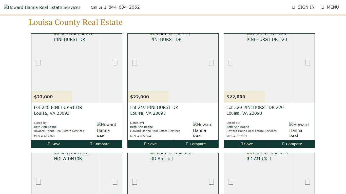Compare the Lot 220 PINEHURST DR listing
346x194 pixels.
pyautogui.click(x=100, y=144)
